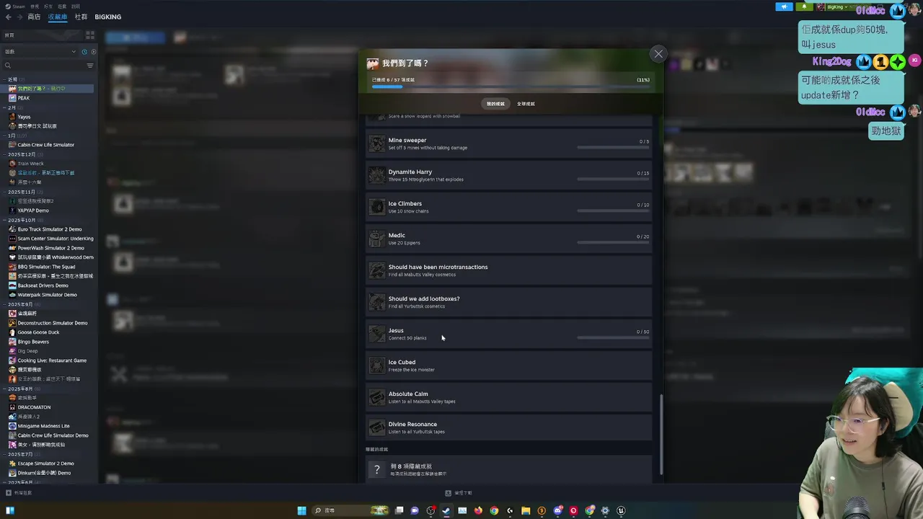Click 'Should we add lootboxes?' achievement icon

[x=377, y=302]
